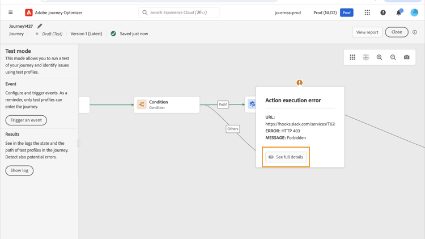Take a canvas screenshot with camera icon
425x239 pixels.
pos(407,57)
